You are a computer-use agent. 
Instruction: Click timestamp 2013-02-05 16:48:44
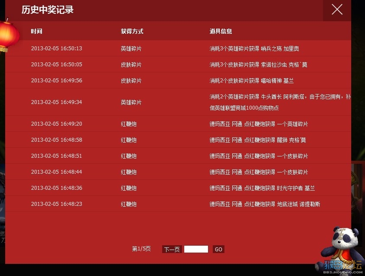(x=57, y=172)
